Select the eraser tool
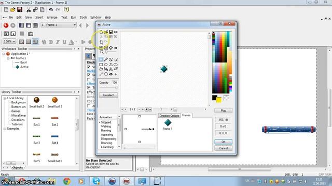Viewport: 332px width, 186px height. pyautogui.click(x=116, y=69)
